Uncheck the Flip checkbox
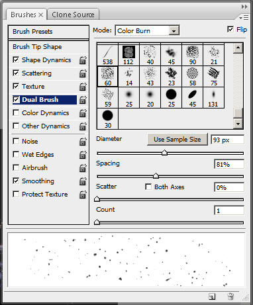253x305 pixels. coord(230,29)
